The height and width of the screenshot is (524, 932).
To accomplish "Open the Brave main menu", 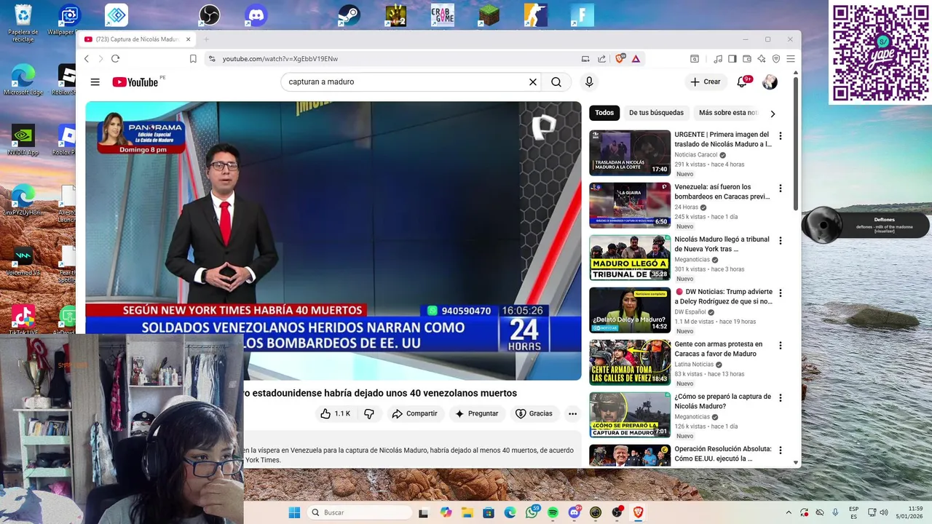I will [x=791, y=59].
